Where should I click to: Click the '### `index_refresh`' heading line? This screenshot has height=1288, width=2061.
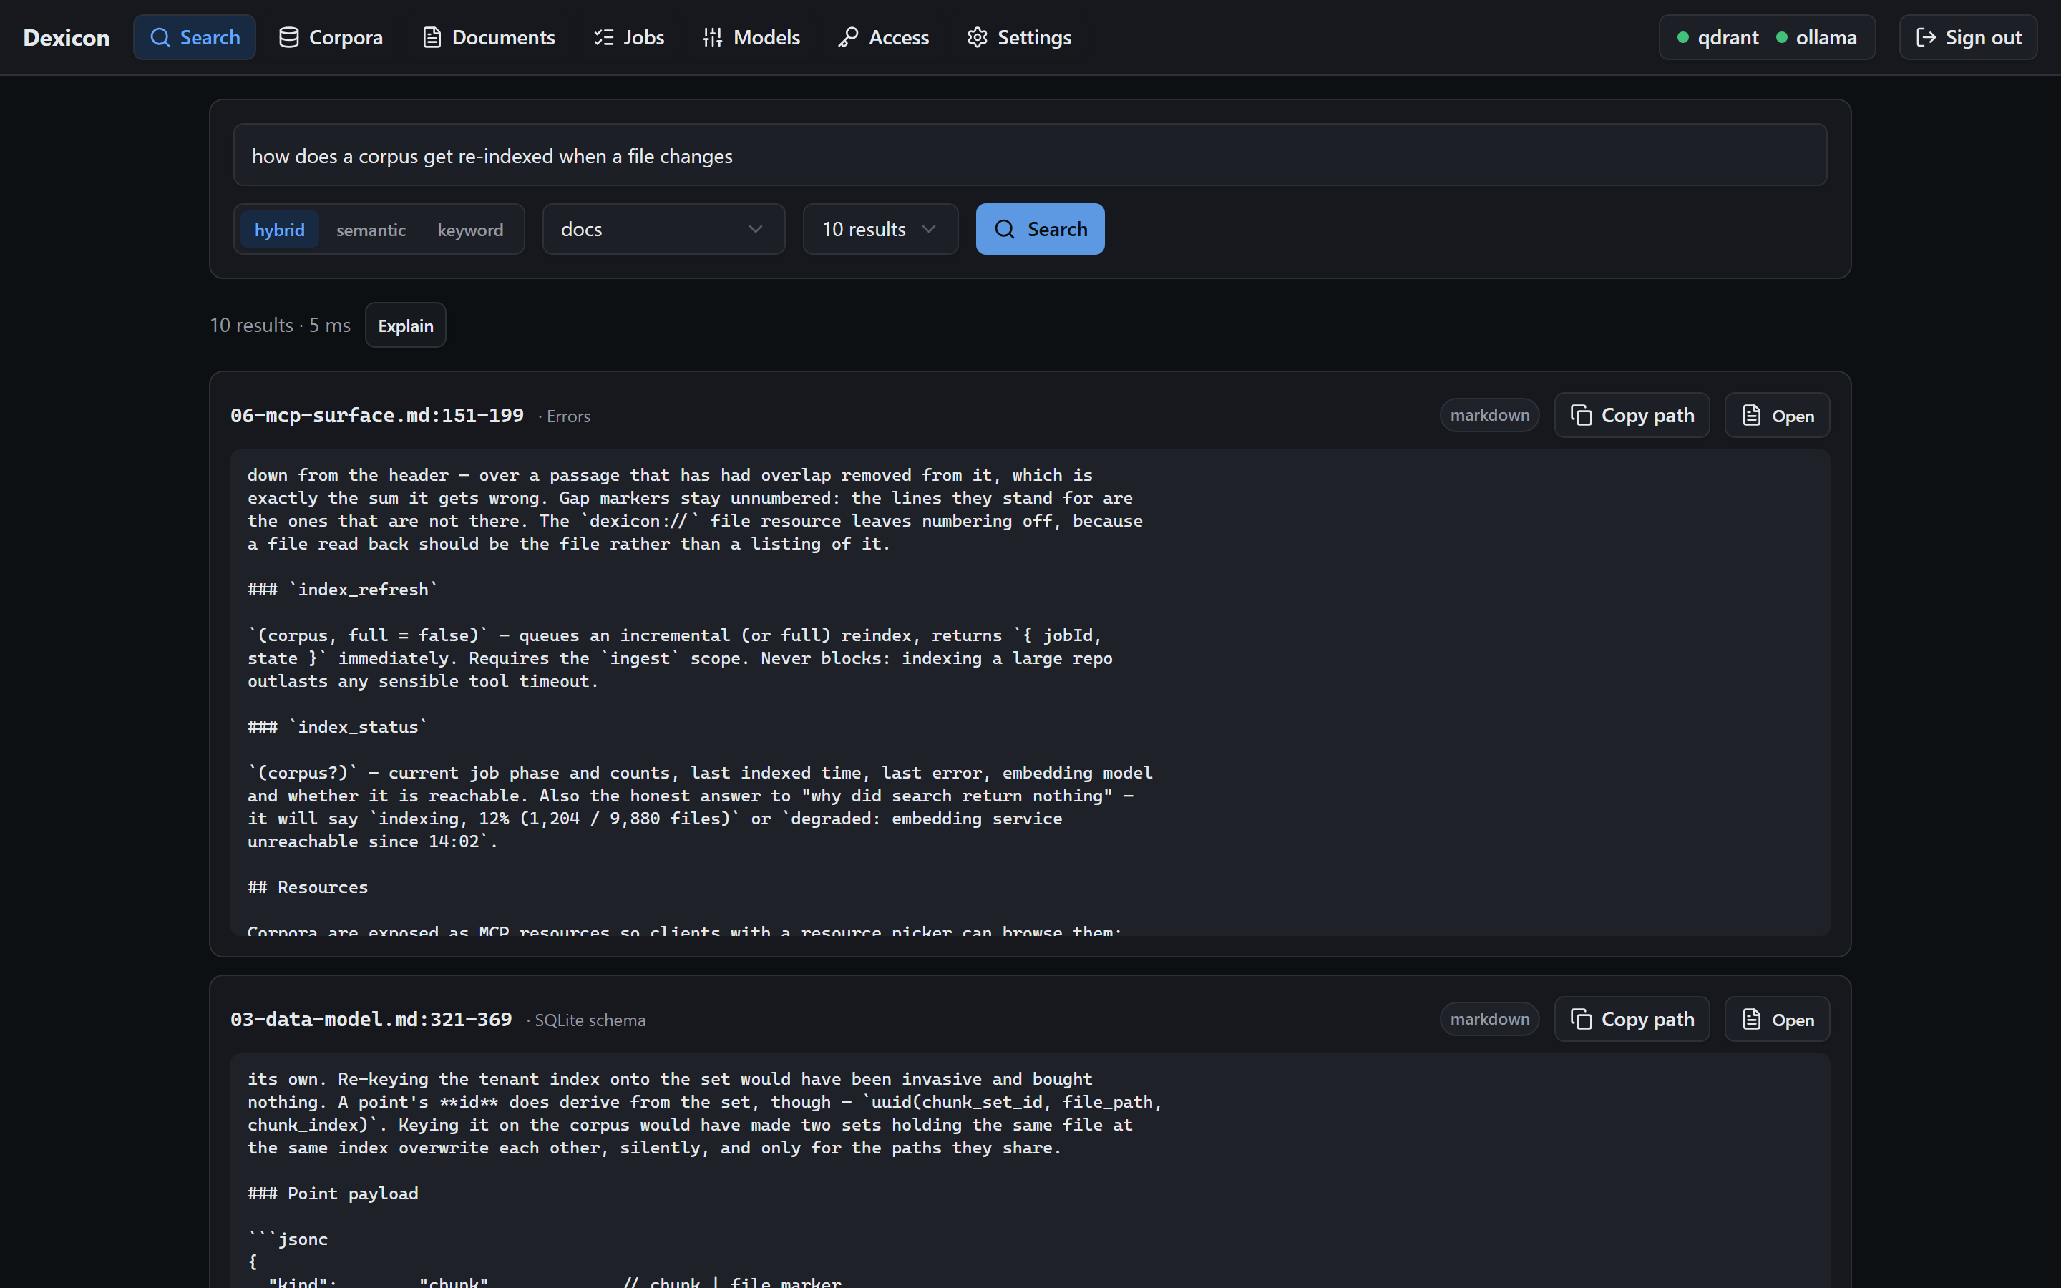[342, 590]
